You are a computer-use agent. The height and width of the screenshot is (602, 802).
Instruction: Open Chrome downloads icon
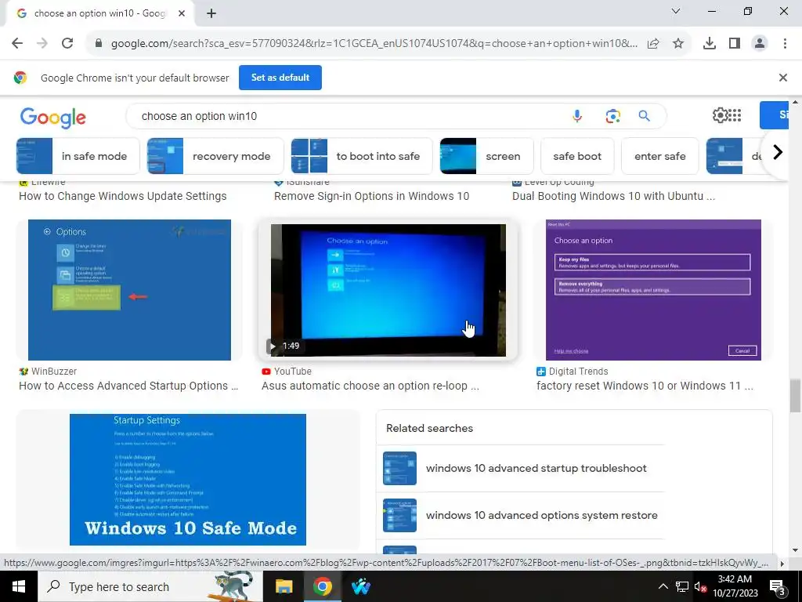tap(710, 44)
